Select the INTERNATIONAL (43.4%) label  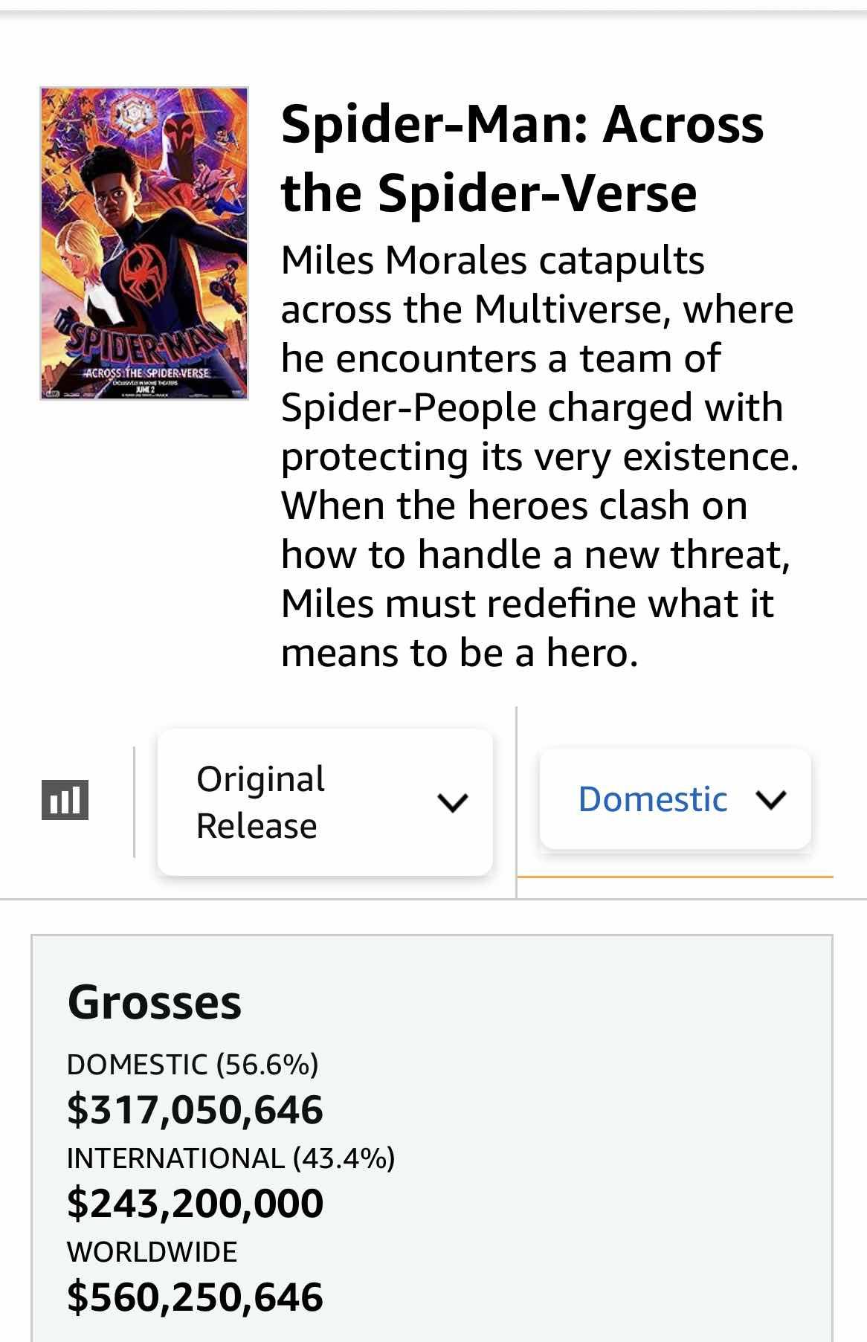pyautogui.click(x=231, y=1158)
